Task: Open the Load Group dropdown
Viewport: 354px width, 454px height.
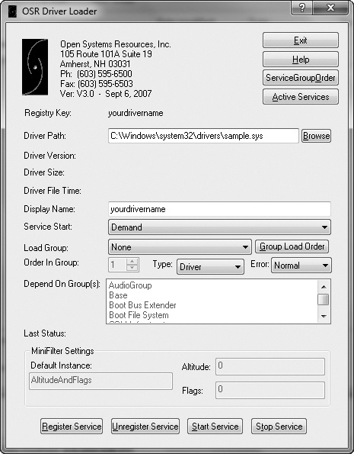Action: [x=180, y=247]
